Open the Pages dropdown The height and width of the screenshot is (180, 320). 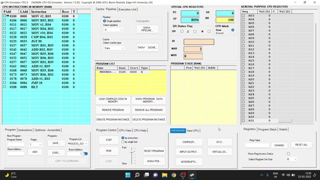tap(35, 144)
